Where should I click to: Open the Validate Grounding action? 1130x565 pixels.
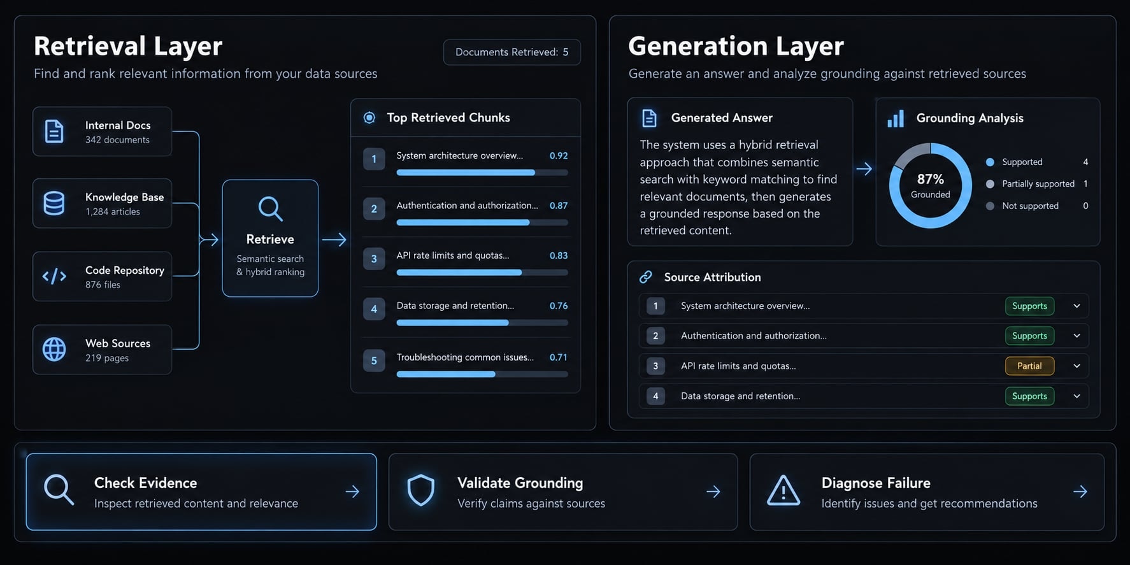pos(563,492)
